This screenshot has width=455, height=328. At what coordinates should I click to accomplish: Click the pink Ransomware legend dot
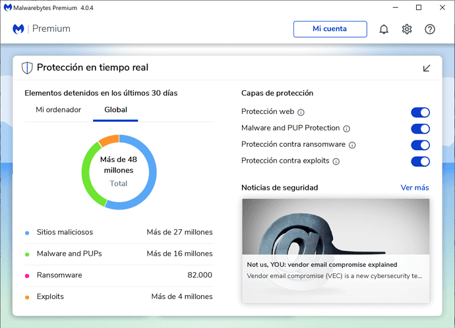tap(27, 275)
